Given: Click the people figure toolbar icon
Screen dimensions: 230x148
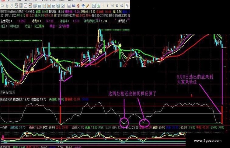Looking at the screenshot, I should coord(58,6).
